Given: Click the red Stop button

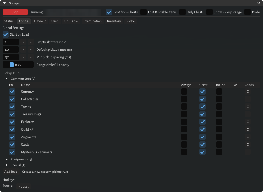Looking at the screenshot, I should tap(15, 12).
